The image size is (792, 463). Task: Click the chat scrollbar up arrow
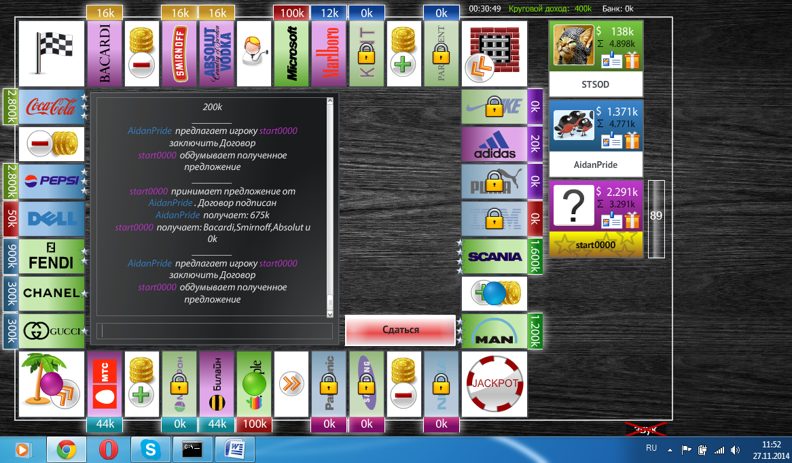click(331, 101)
